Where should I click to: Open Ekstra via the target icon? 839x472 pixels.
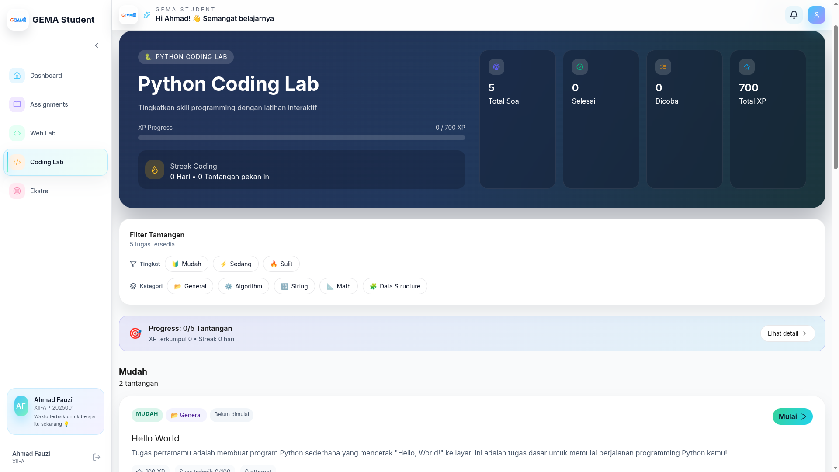pyautogui.click(x=17, y=191)
